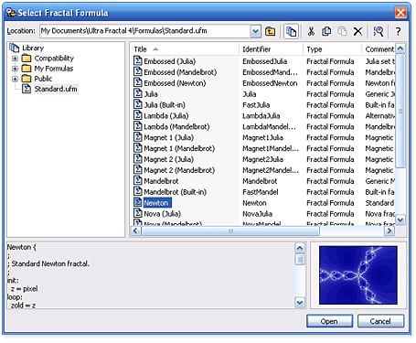Click the formula icon beside Embossed (Julia)
The width and height of the screenshot is (416, 343).
pyautogui.click(x=138, y=61)
